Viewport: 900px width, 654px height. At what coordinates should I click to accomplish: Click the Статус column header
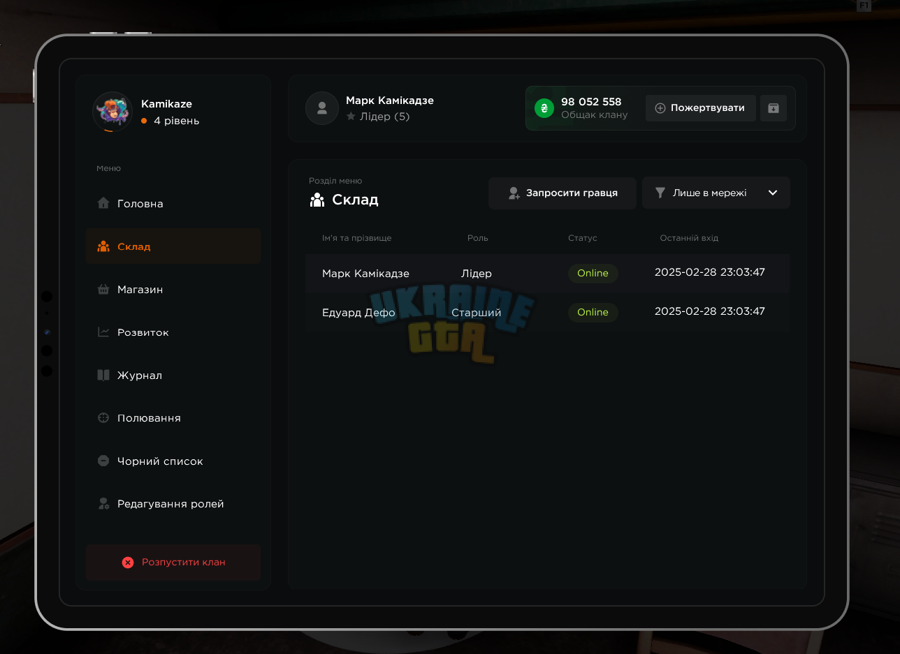tap(583, 238)
